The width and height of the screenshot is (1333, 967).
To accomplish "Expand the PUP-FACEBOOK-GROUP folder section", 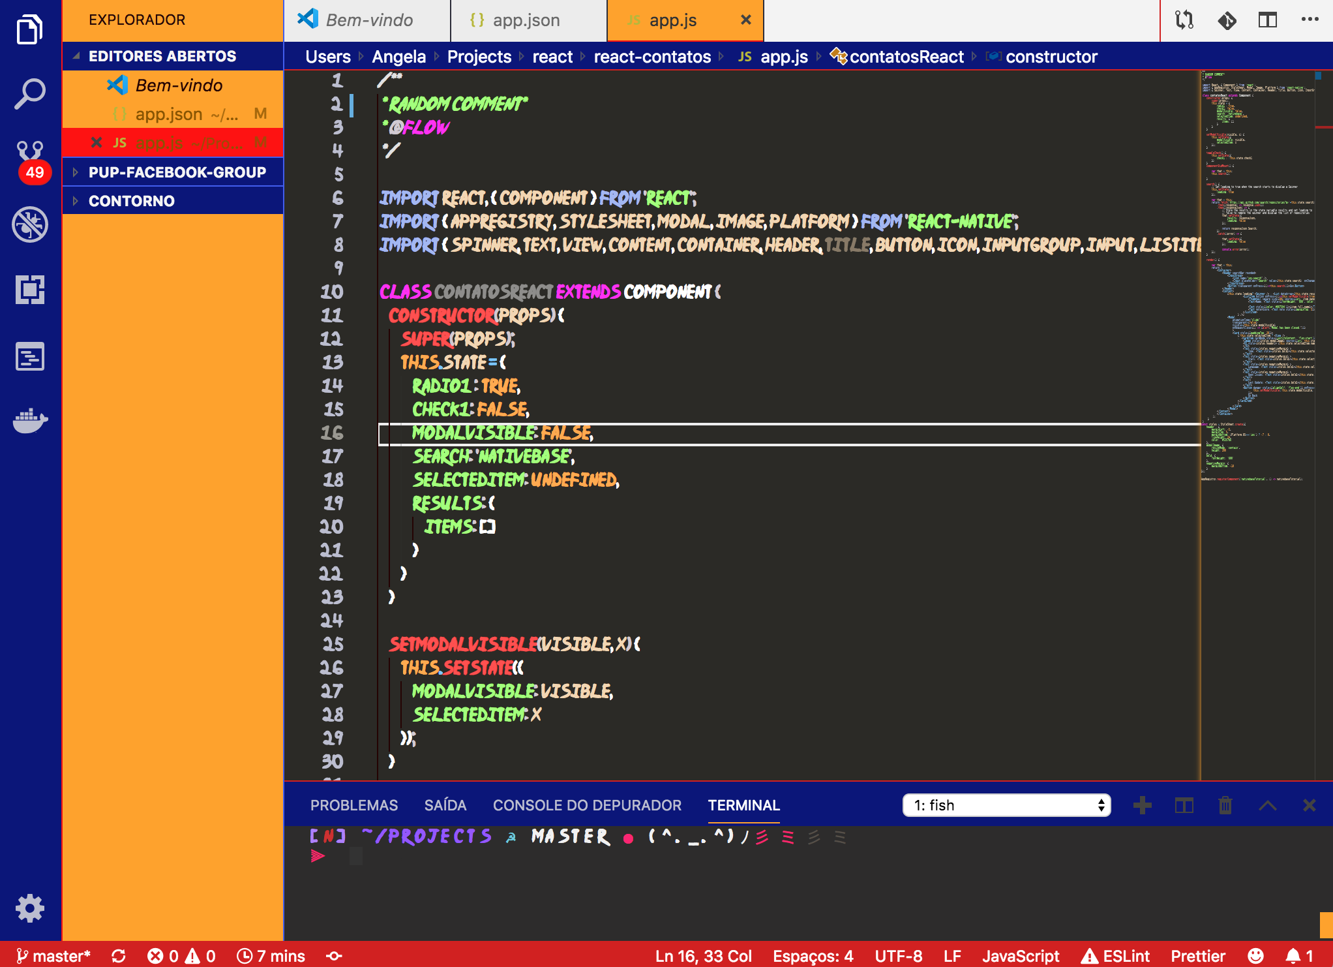I will (177, 172).
